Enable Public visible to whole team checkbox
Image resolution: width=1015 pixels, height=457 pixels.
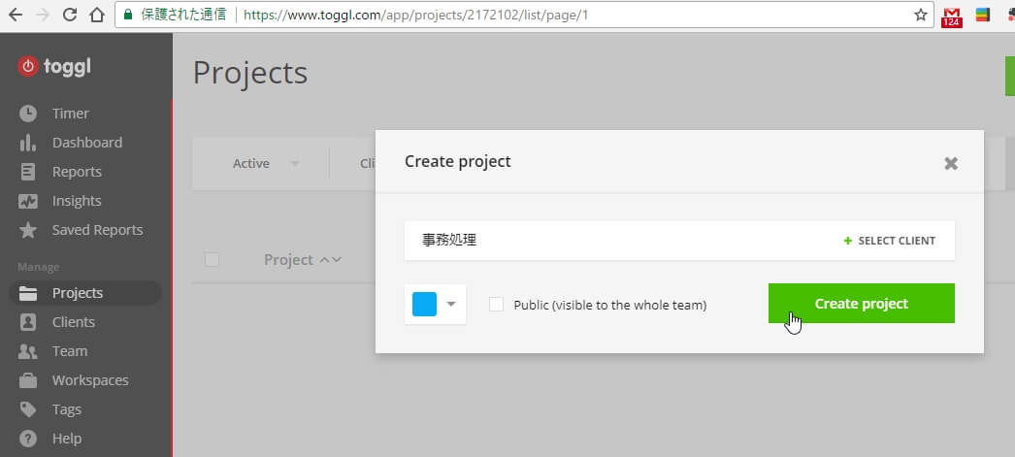click(497, 305)
